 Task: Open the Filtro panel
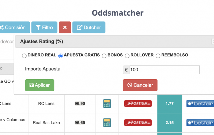click(44, 27)
